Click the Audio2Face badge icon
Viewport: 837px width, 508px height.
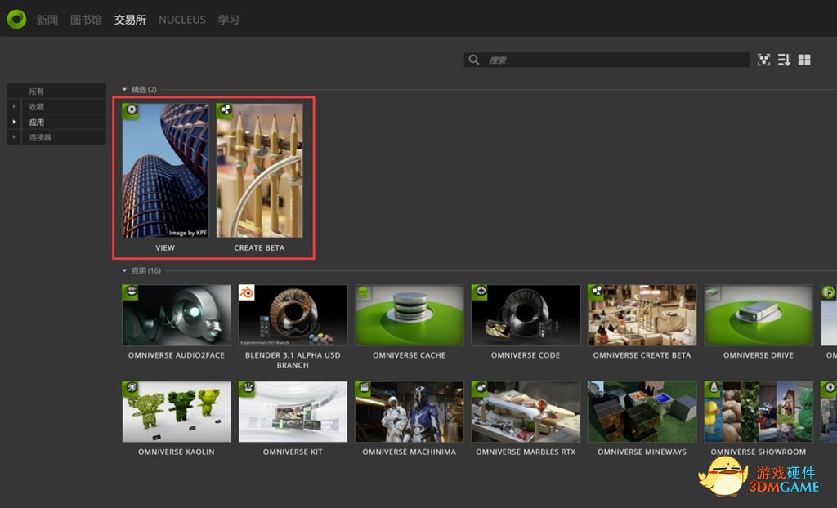pyautogui.click(x=130, y=292)
